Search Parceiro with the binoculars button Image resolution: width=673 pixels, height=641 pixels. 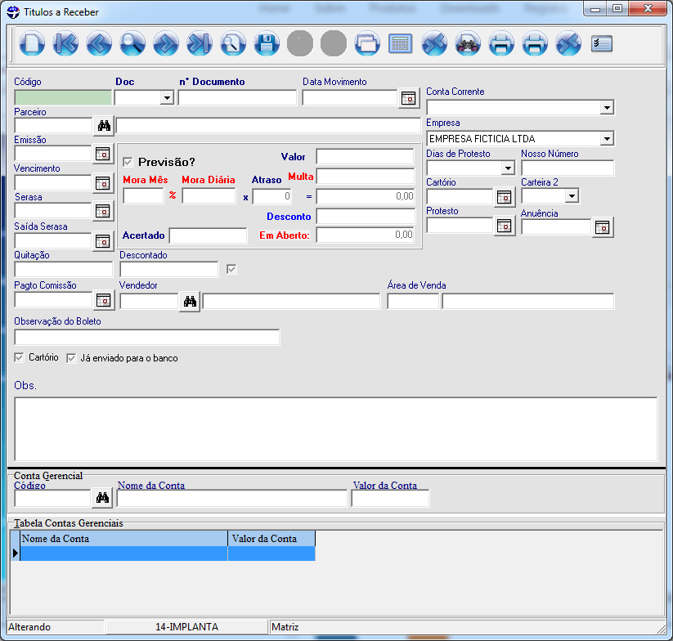pos(104,126)
